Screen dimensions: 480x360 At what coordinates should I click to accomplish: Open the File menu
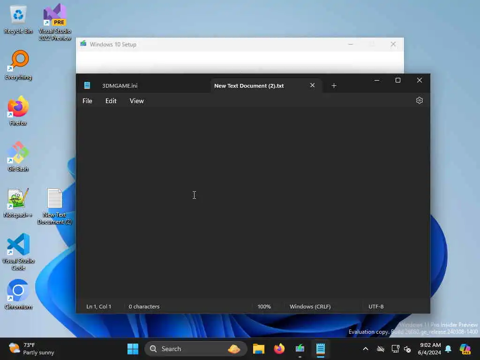point(87,101)
